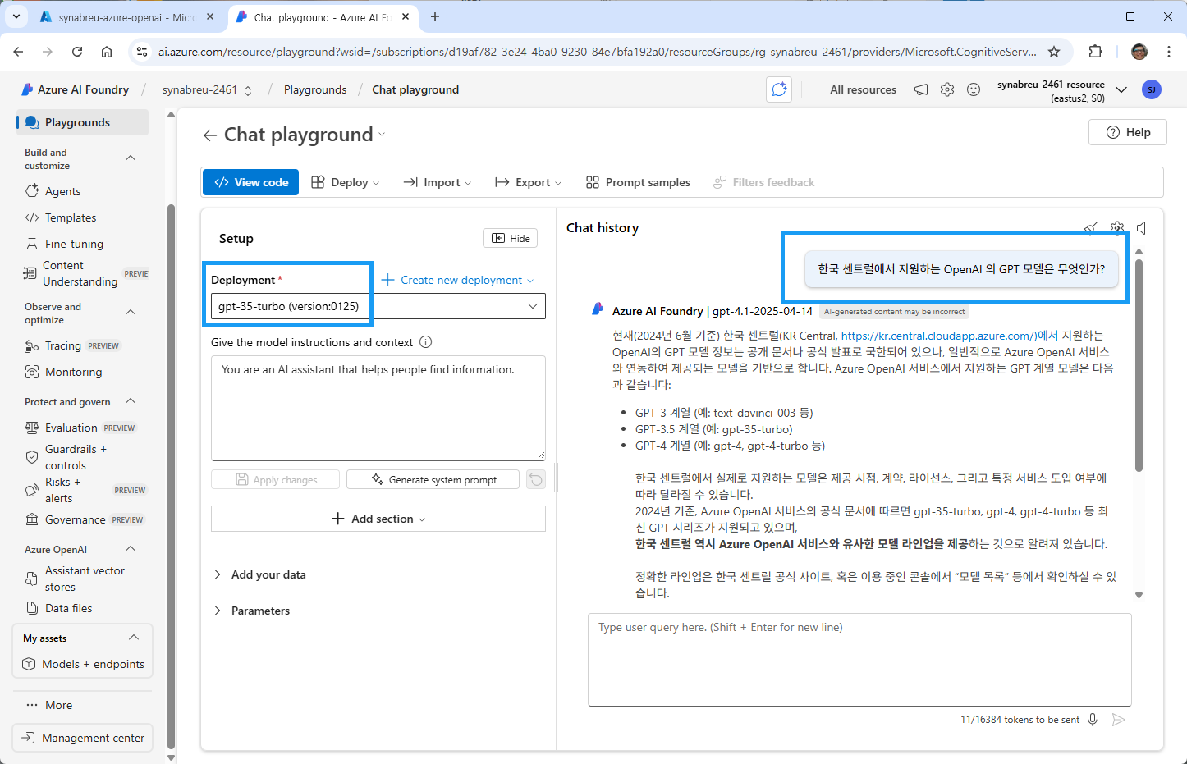The width and height of the screenshot is (1187, 764).
Task: Collapse the Protect and govern section
Action: [x=131, y=400]
